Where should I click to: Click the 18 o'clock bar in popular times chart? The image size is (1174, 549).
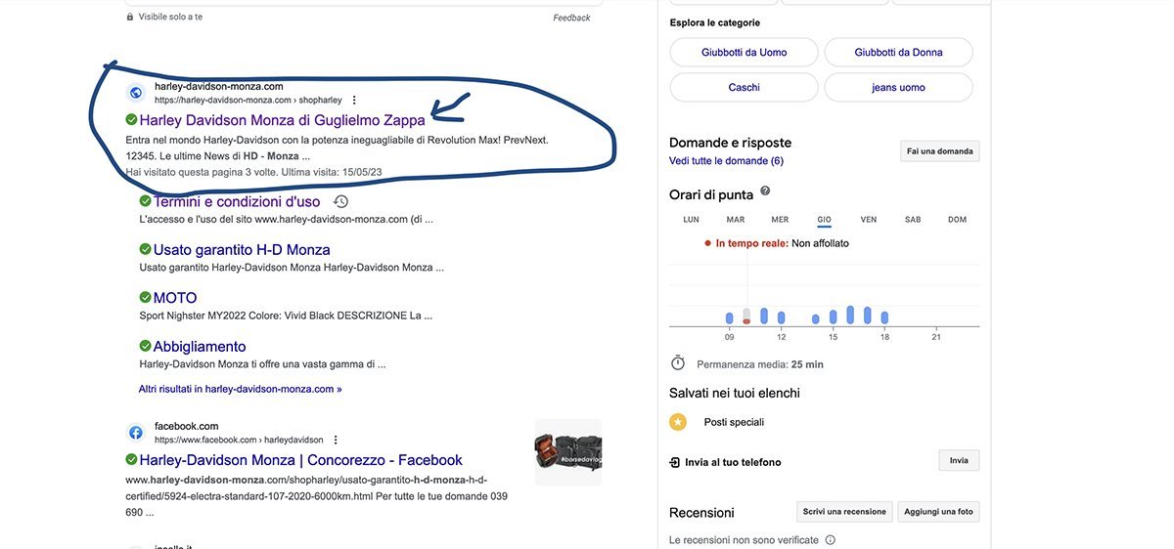[884, 317]
